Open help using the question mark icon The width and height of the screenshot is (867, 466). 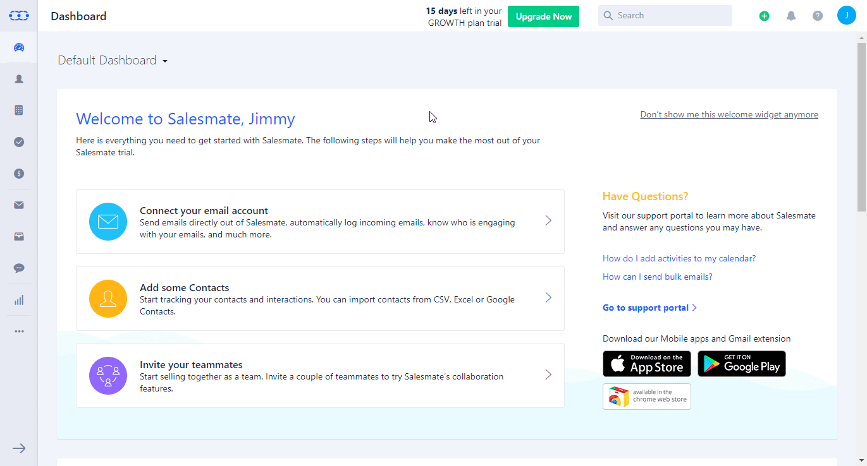point(817,16)
